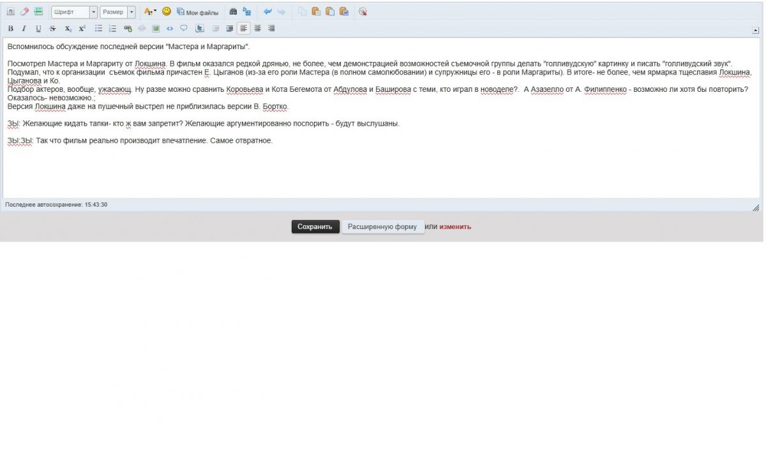Open the text color picker

click(149, 11)
